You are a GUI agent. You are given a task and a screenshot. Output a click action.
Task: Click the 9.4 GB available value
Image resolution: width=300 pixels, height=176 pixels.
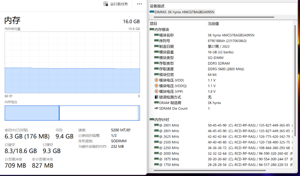(x=64, y=136)
